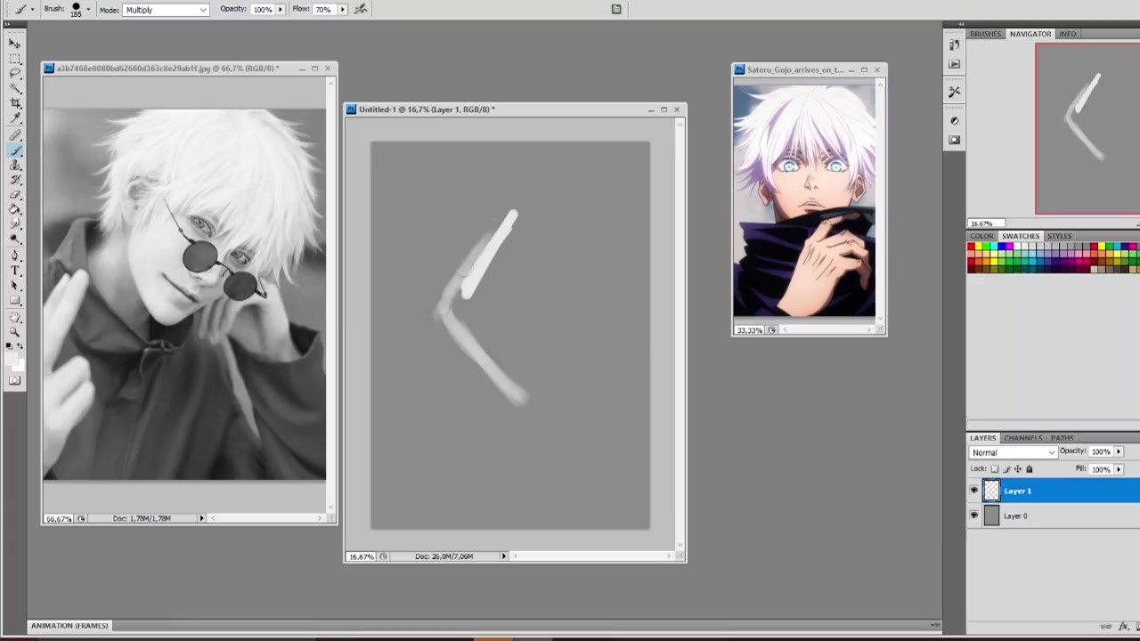This screenshot has height=641, width=1140.
Task: Open the Animation (Frames) panel tab
Action: coord(69,626)
